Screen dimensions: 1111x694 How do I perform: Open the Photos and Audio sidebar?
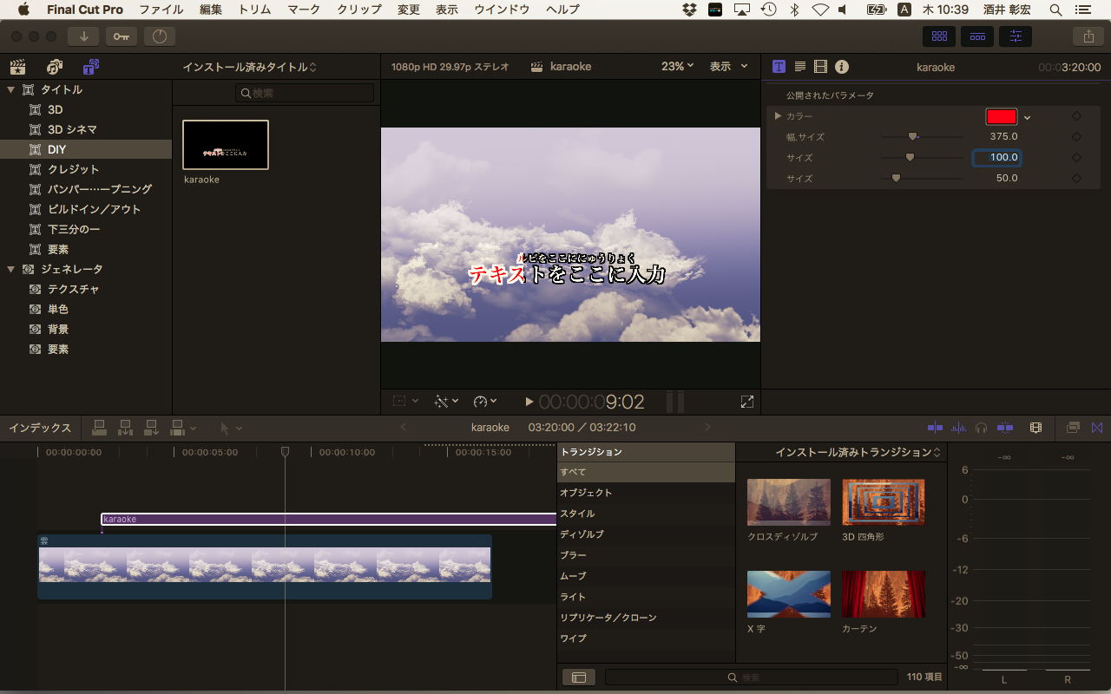tap(55, 67)
